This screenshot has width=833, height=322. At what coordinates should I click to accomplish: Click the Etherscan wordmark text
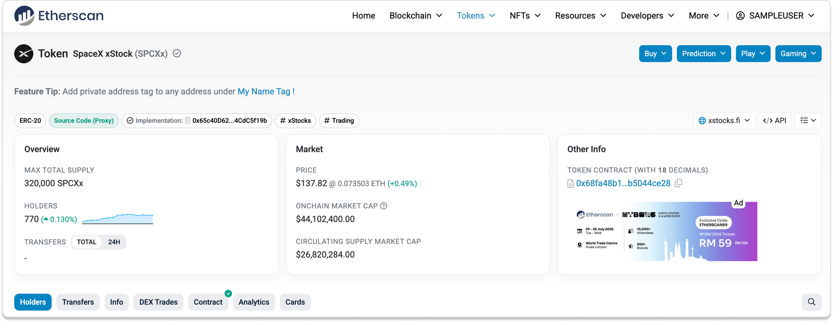tap(71, 16)
